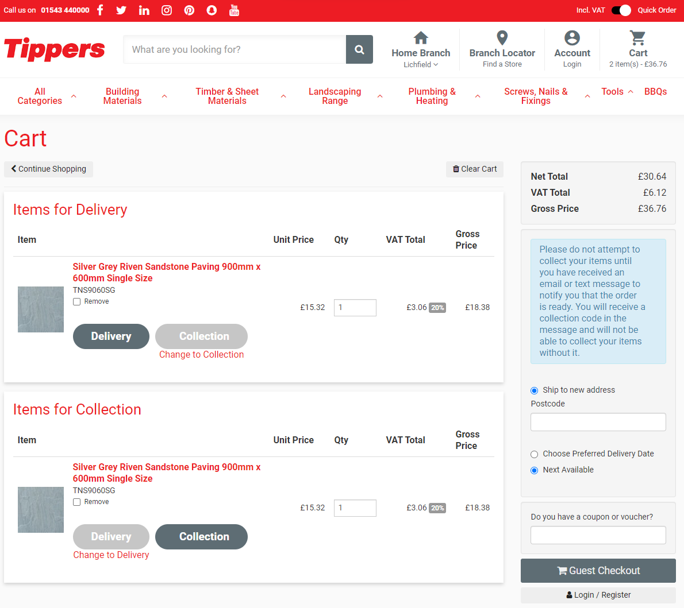
Task: Click the Home Branch house icon
Action: pos(421,38)
